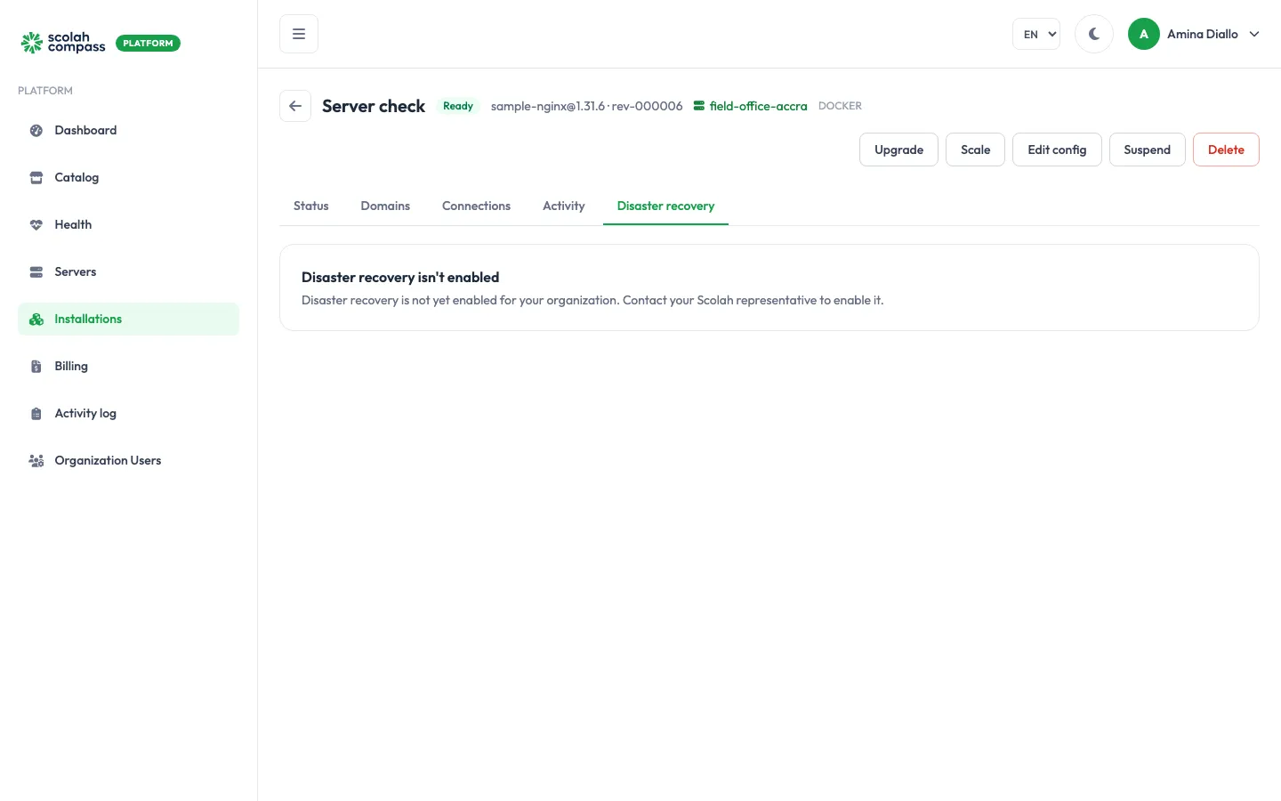Collapse the sidebar with hamburger button

point(299,34)
